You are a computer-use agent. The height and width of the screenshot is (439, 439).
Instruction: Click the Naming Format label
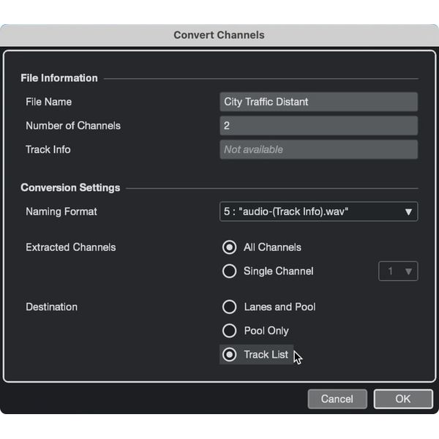pyautogui.click(x=61, y=211)
